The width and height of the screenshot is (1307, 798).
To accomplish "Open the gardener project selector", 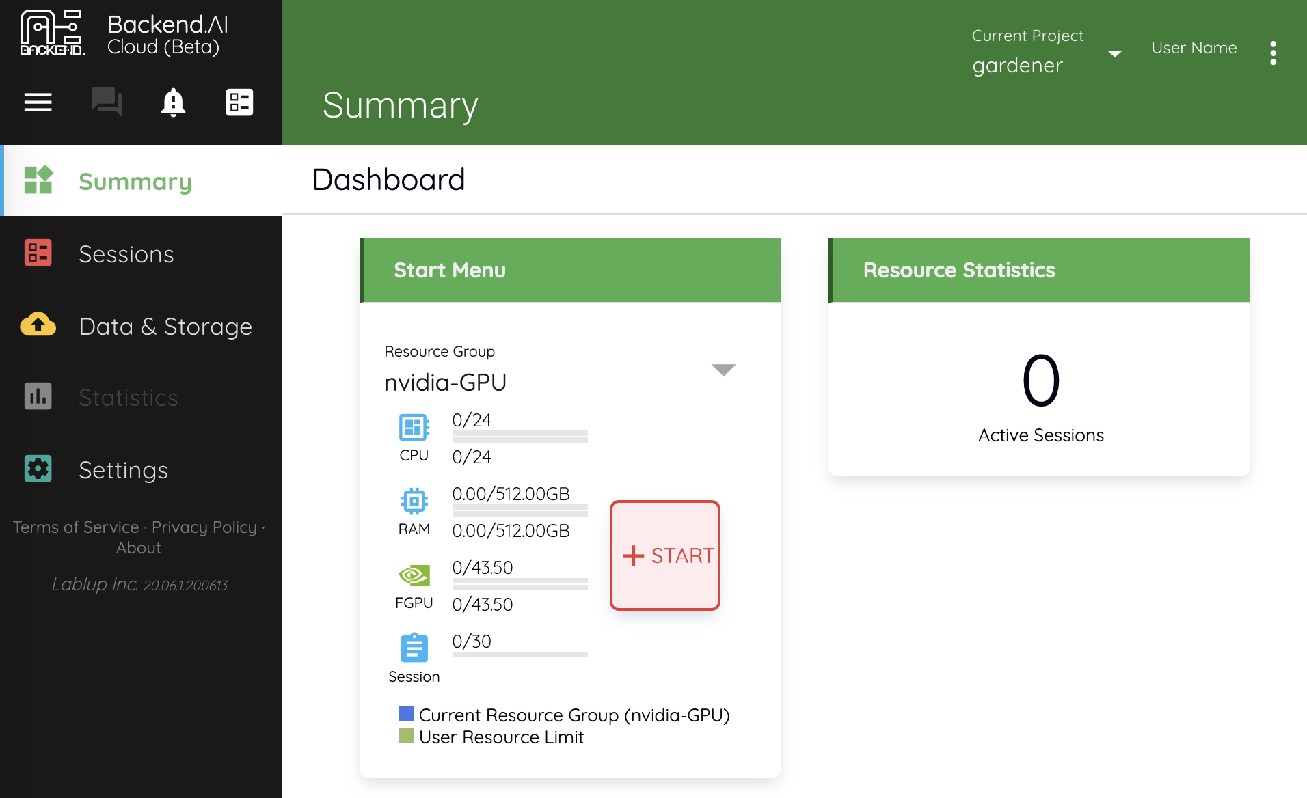I will pos(1047,51).
